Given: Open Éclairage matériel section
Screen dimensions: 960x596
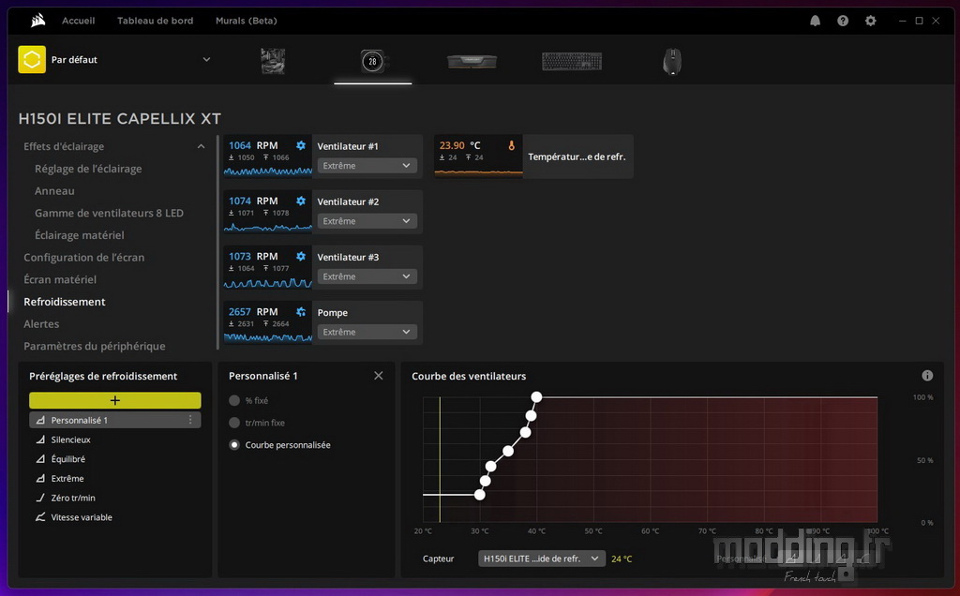Looking at the screenshot, I should click(x=79, y=235).
